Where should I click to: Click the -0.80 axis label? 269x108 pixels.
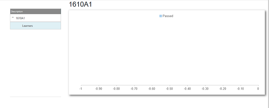pyautogui.click(x=117, y=89)
